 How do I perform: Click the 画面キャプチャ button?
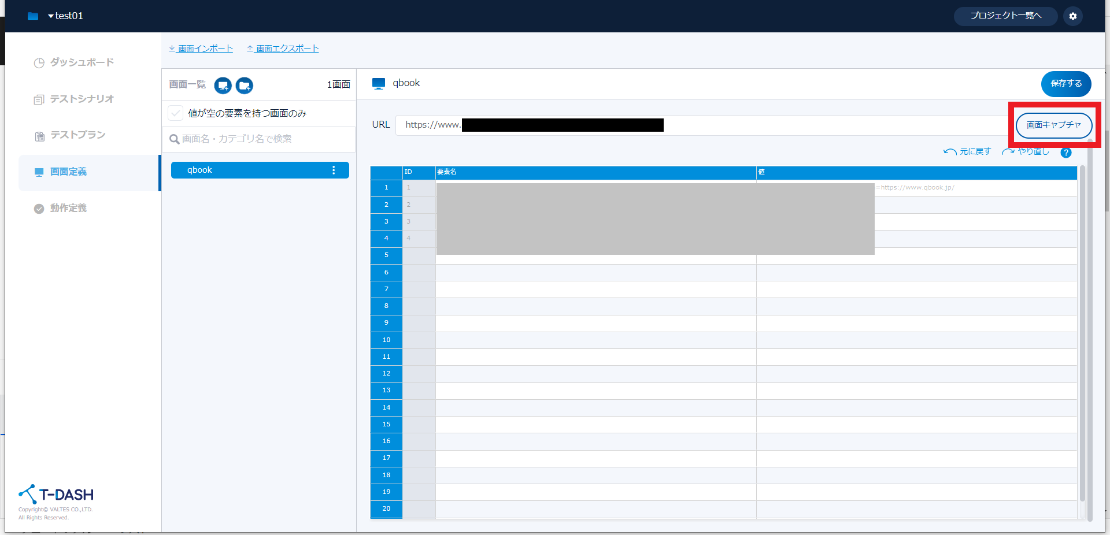point(1053,125)
